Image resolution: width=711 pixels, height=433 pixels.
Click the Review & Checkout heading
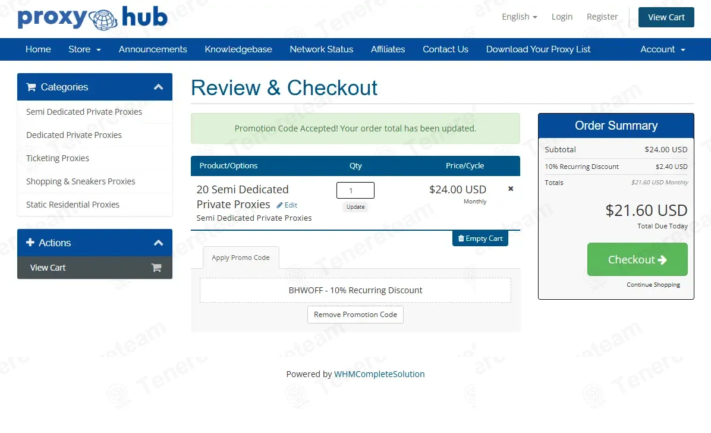tap(284, 87)
